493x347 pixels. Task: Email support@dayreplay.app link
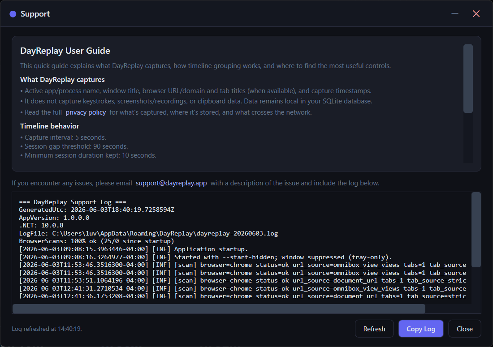click(x=171, y=183)
